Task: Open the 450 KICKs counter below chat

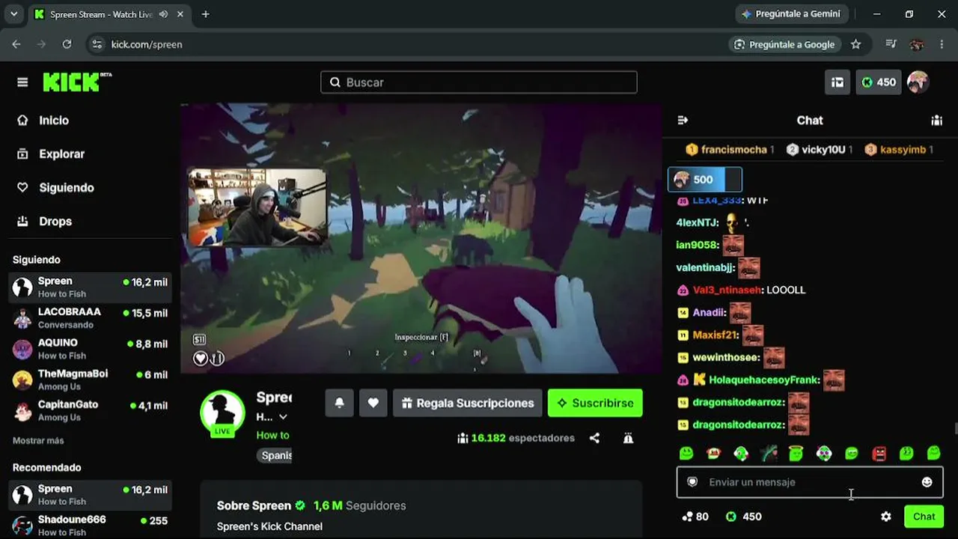Action: coord(744,517)
